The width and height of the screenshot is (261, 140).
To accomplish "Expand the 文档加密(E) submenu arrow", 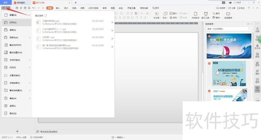I will click(30, 83).
